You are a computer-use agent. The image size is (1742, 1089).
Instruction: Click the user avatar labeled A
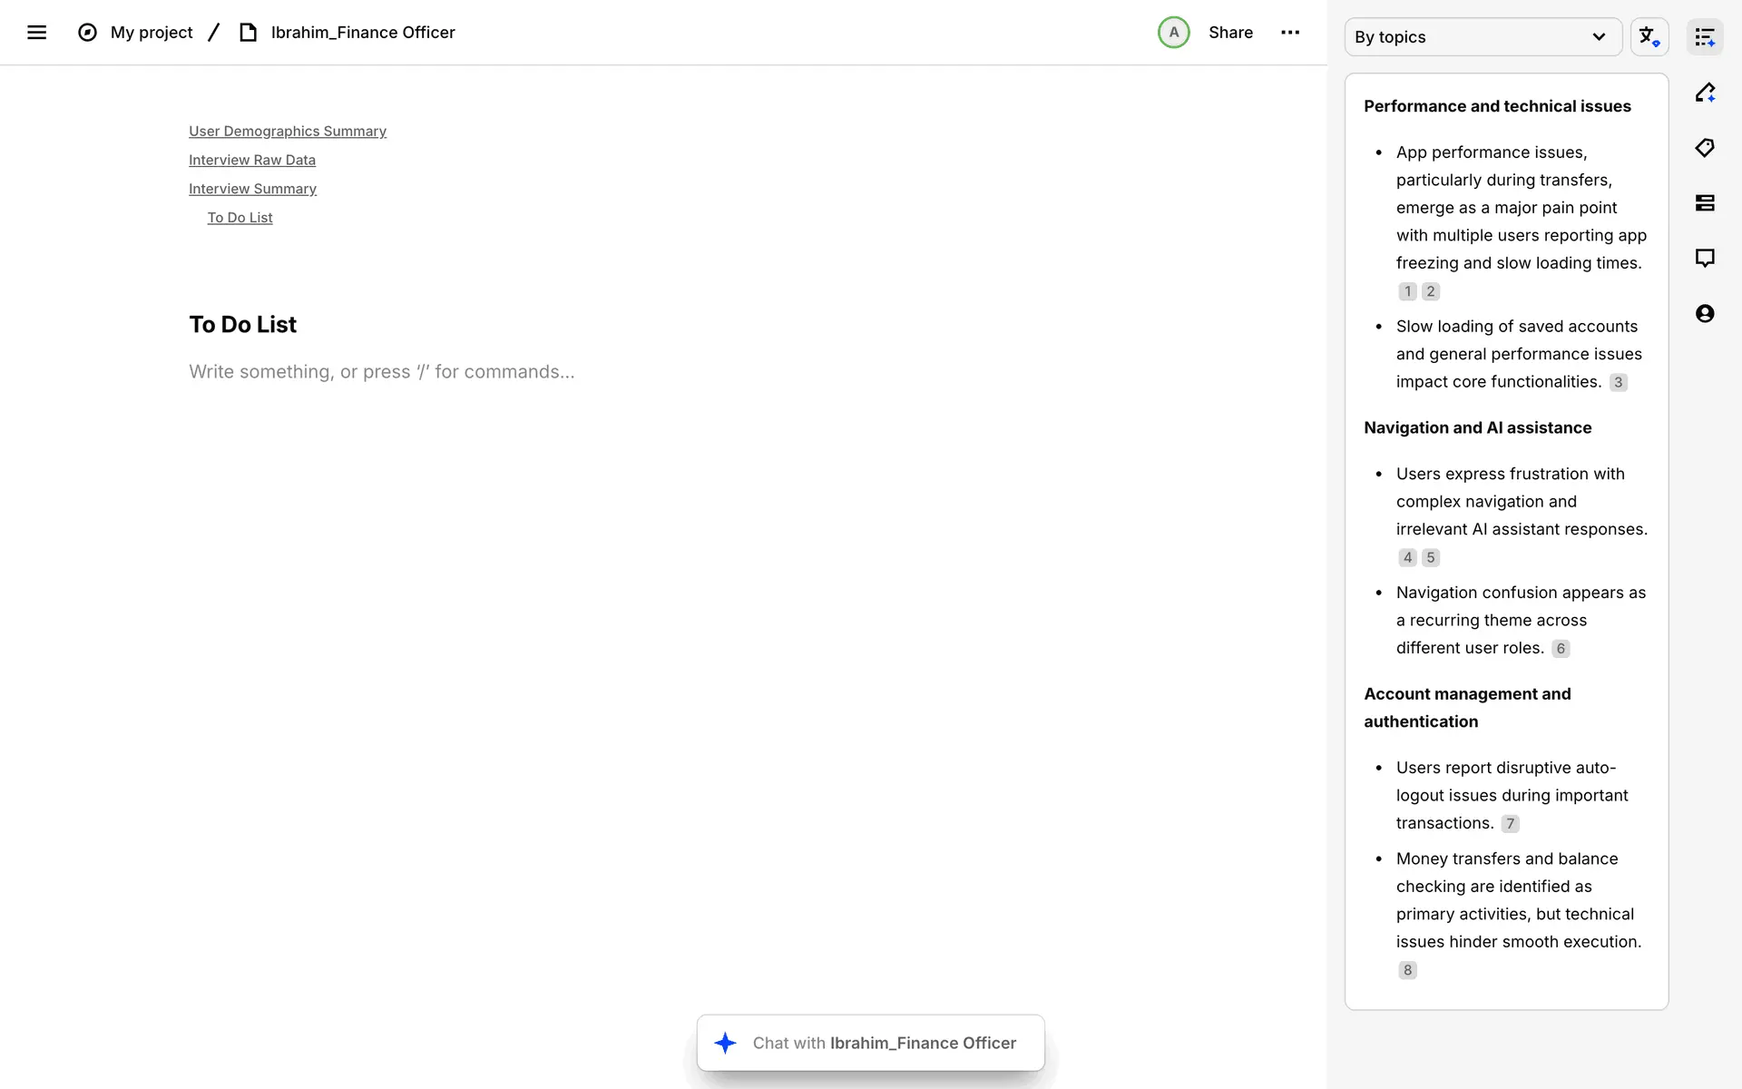pyautogui.click(x=1173, y=33)
